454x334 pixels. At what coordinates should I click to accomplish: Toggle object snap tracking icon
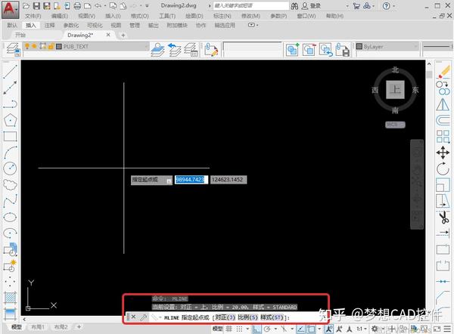[300, 329]
